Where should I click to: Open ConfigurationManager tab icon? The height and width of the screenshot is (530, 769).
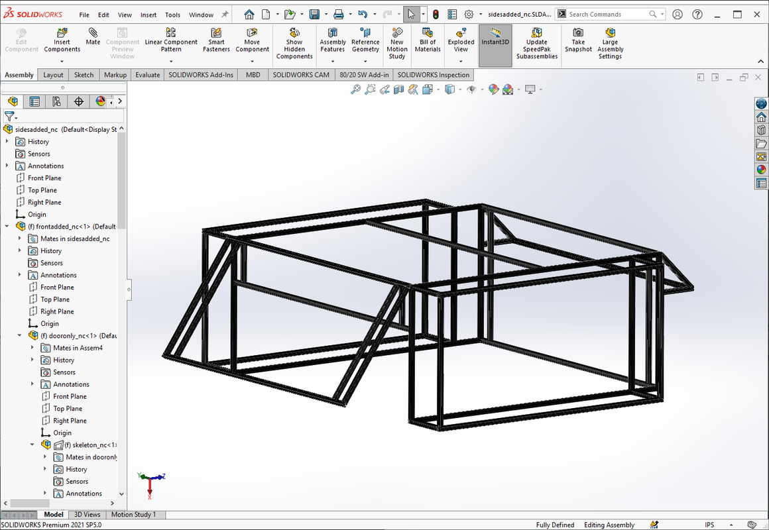coord(56,101)
